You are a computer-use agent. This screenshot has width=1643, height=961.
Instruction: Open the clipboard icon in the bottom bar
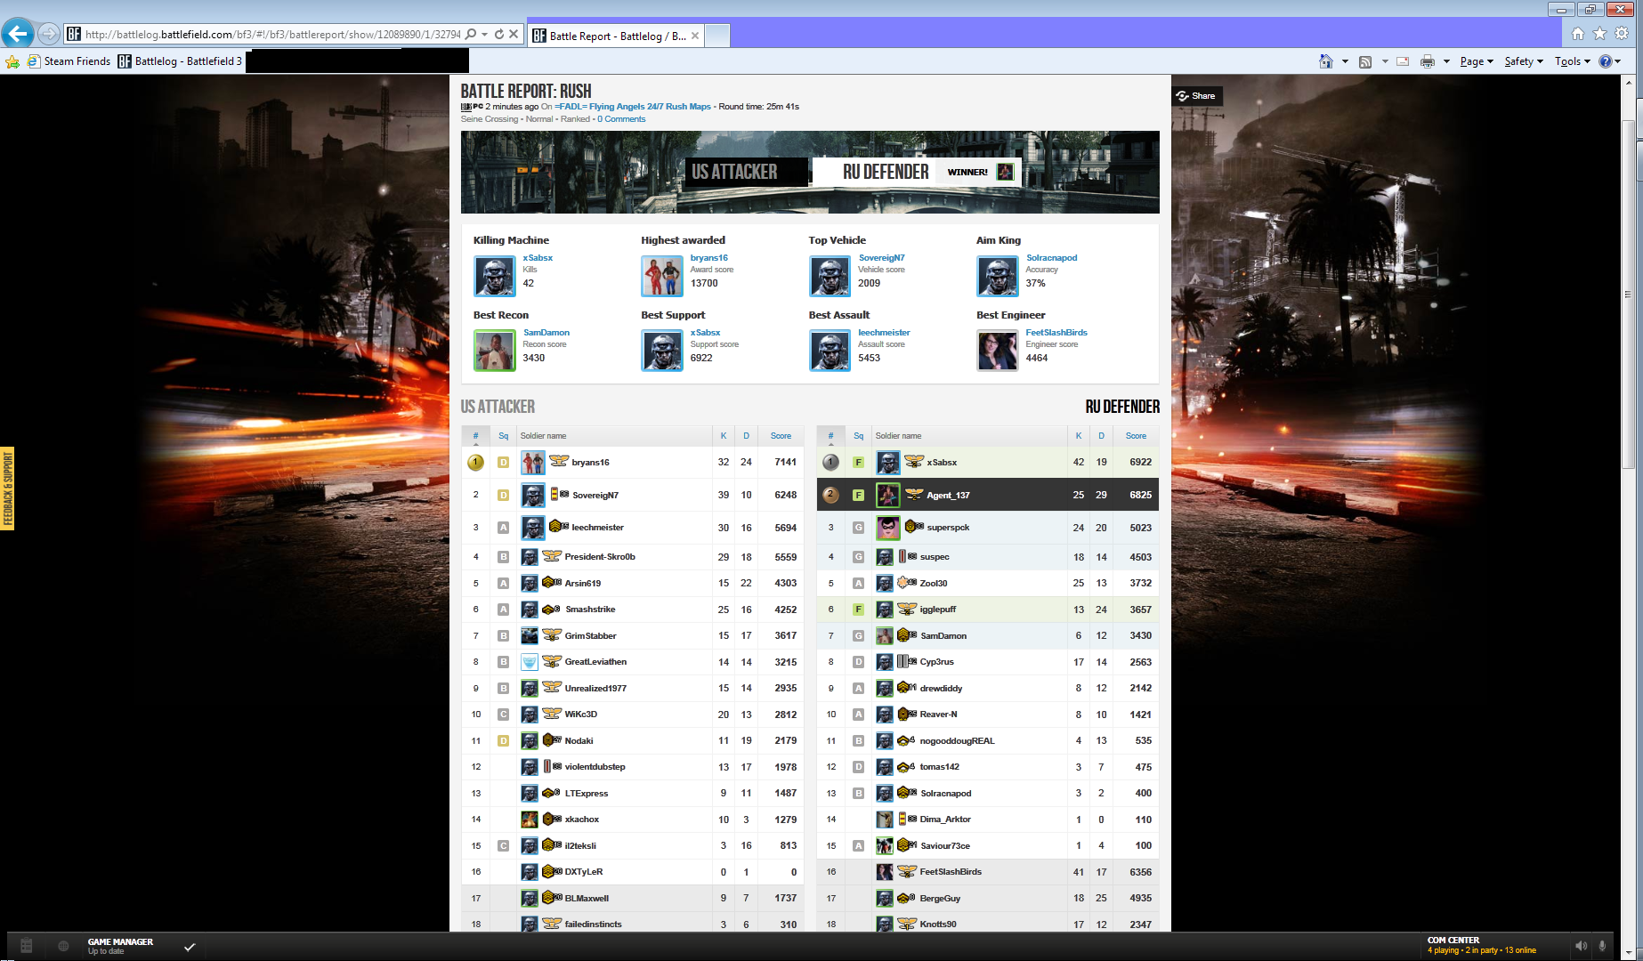(27, 946)
